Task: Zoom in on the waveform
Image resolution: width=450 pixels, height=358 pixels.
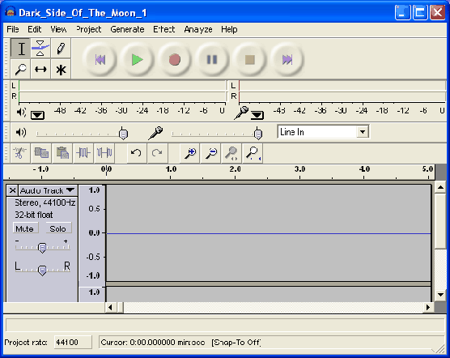Action: click(190, 153)
